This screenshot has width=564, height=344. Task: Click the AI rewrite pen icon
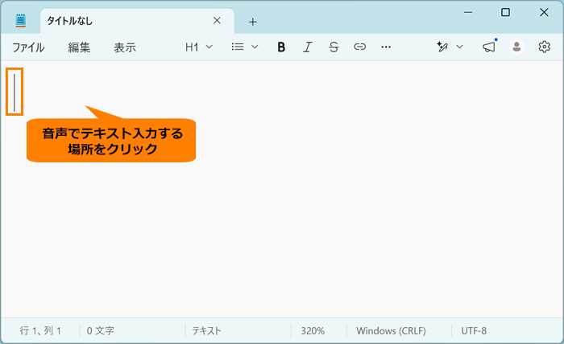coord(442,47)
